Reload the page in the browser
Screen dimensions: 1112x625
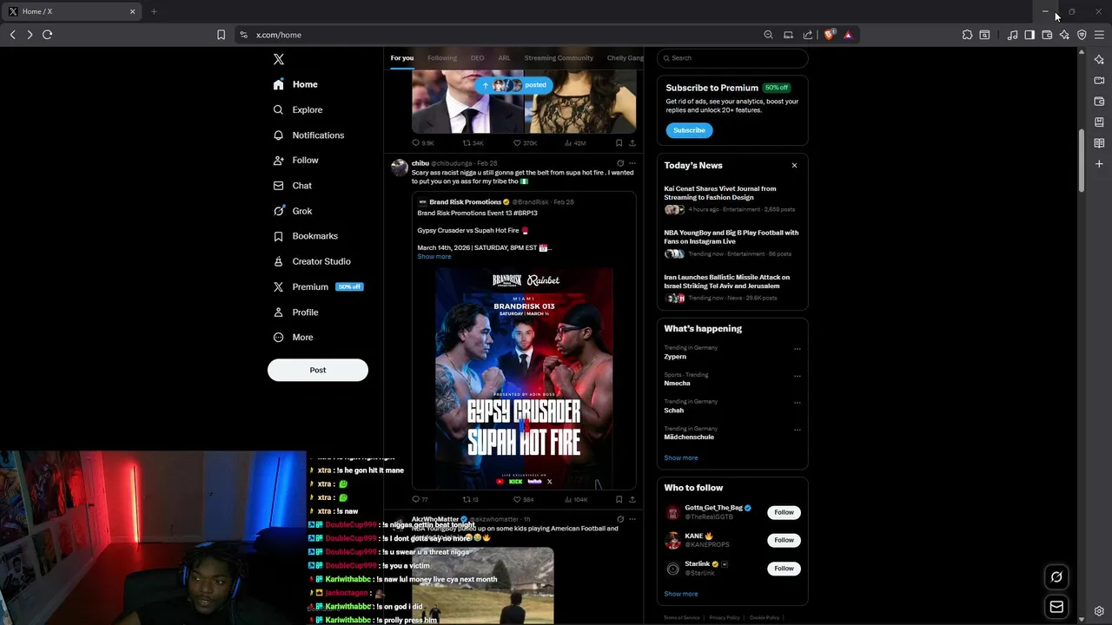tap(47, 35)
